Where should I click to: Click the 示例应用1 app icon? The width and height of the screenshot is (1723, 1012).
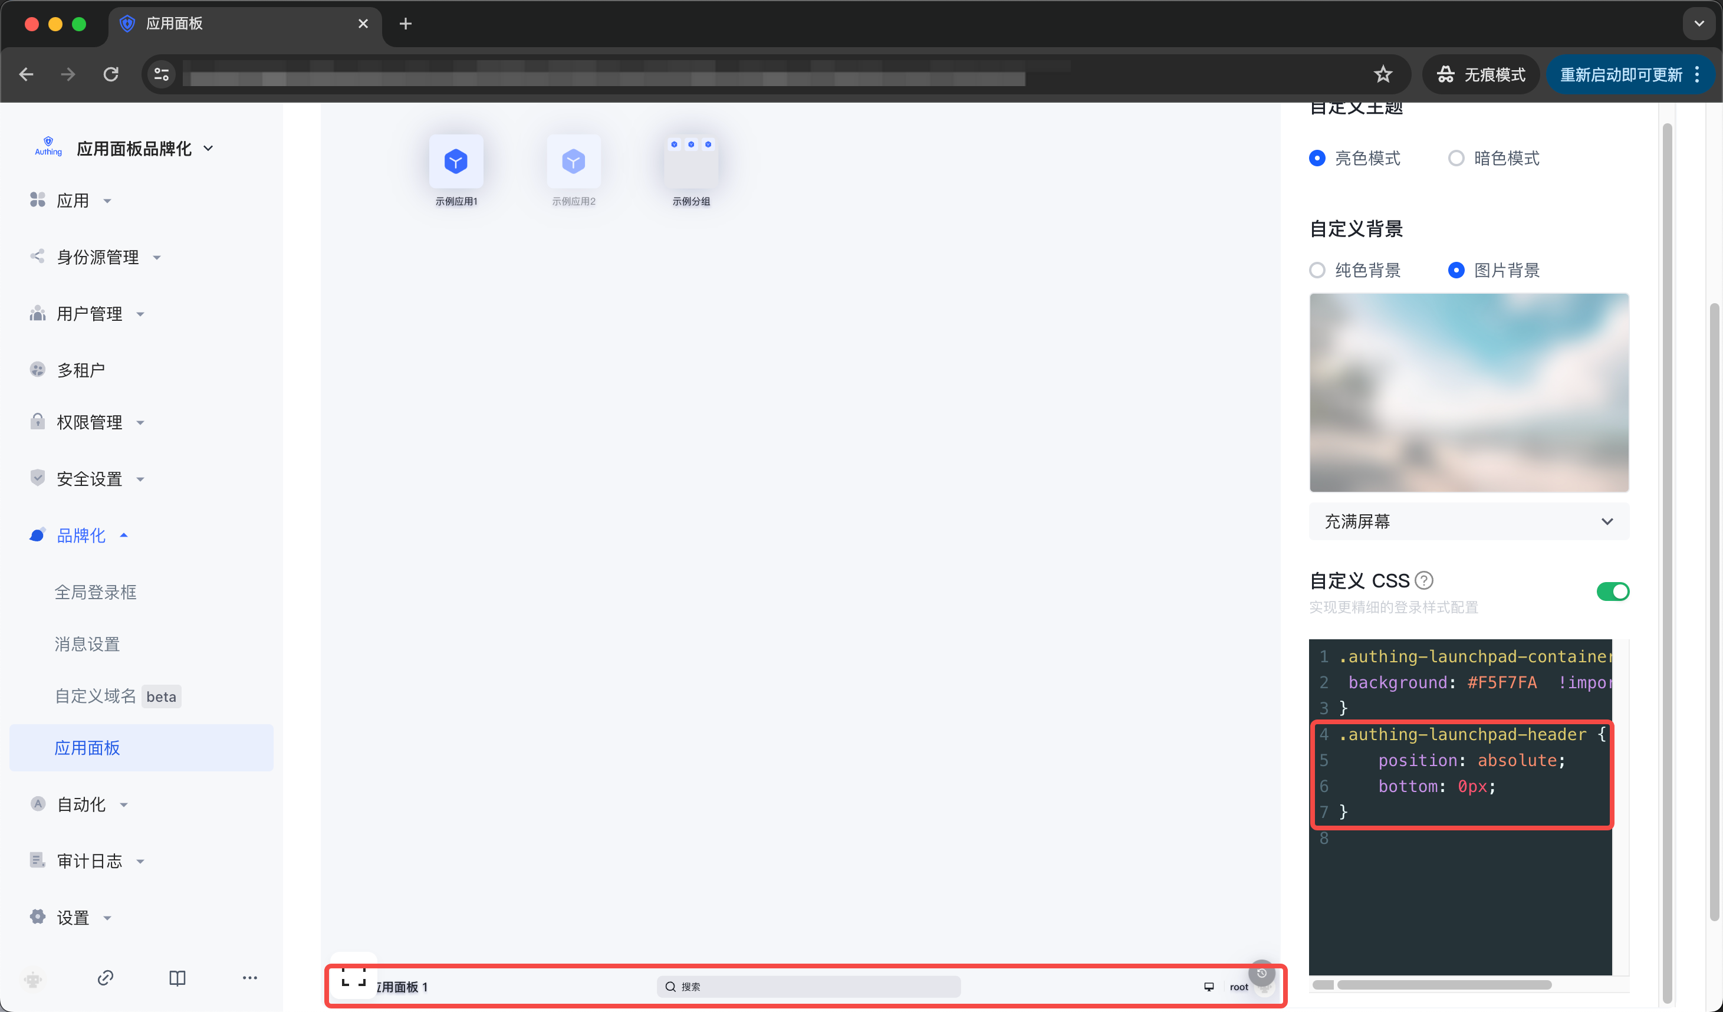coord(456,162)
